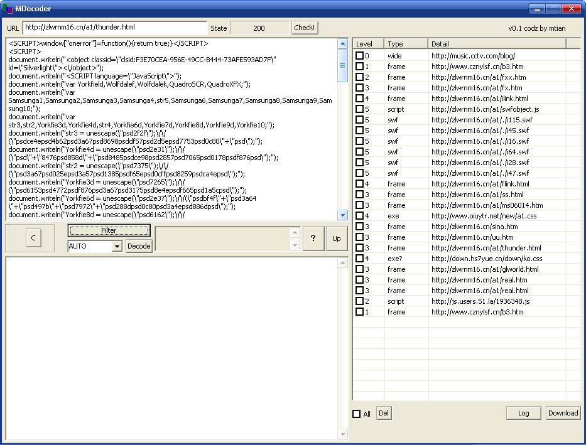The height and width of the screenshot is (445, 586).
Task: Check the box for a1/flink.html row
Action: [x=359, y=184]
